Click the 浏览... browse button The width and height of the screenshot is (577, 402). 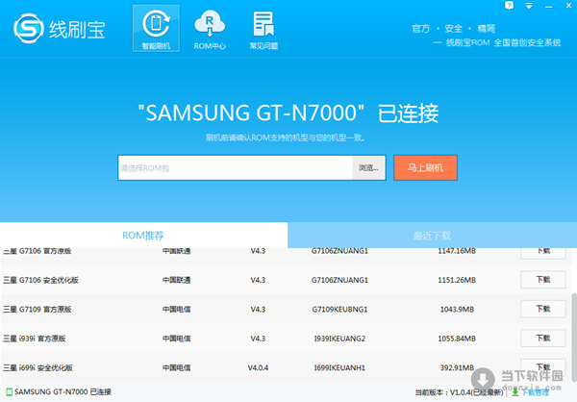[368, 168]
